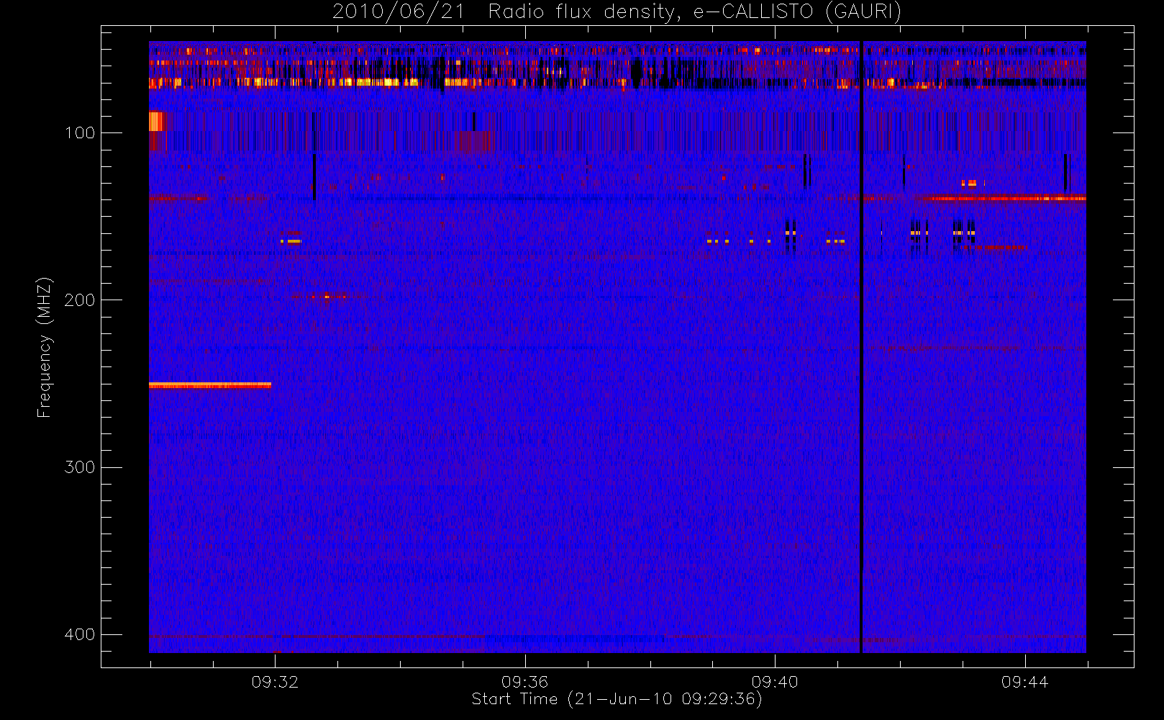The height and width of the screenshot is (720, 1164).
Task: Click the 400 frequency tick label
Action: coord(79,634)
